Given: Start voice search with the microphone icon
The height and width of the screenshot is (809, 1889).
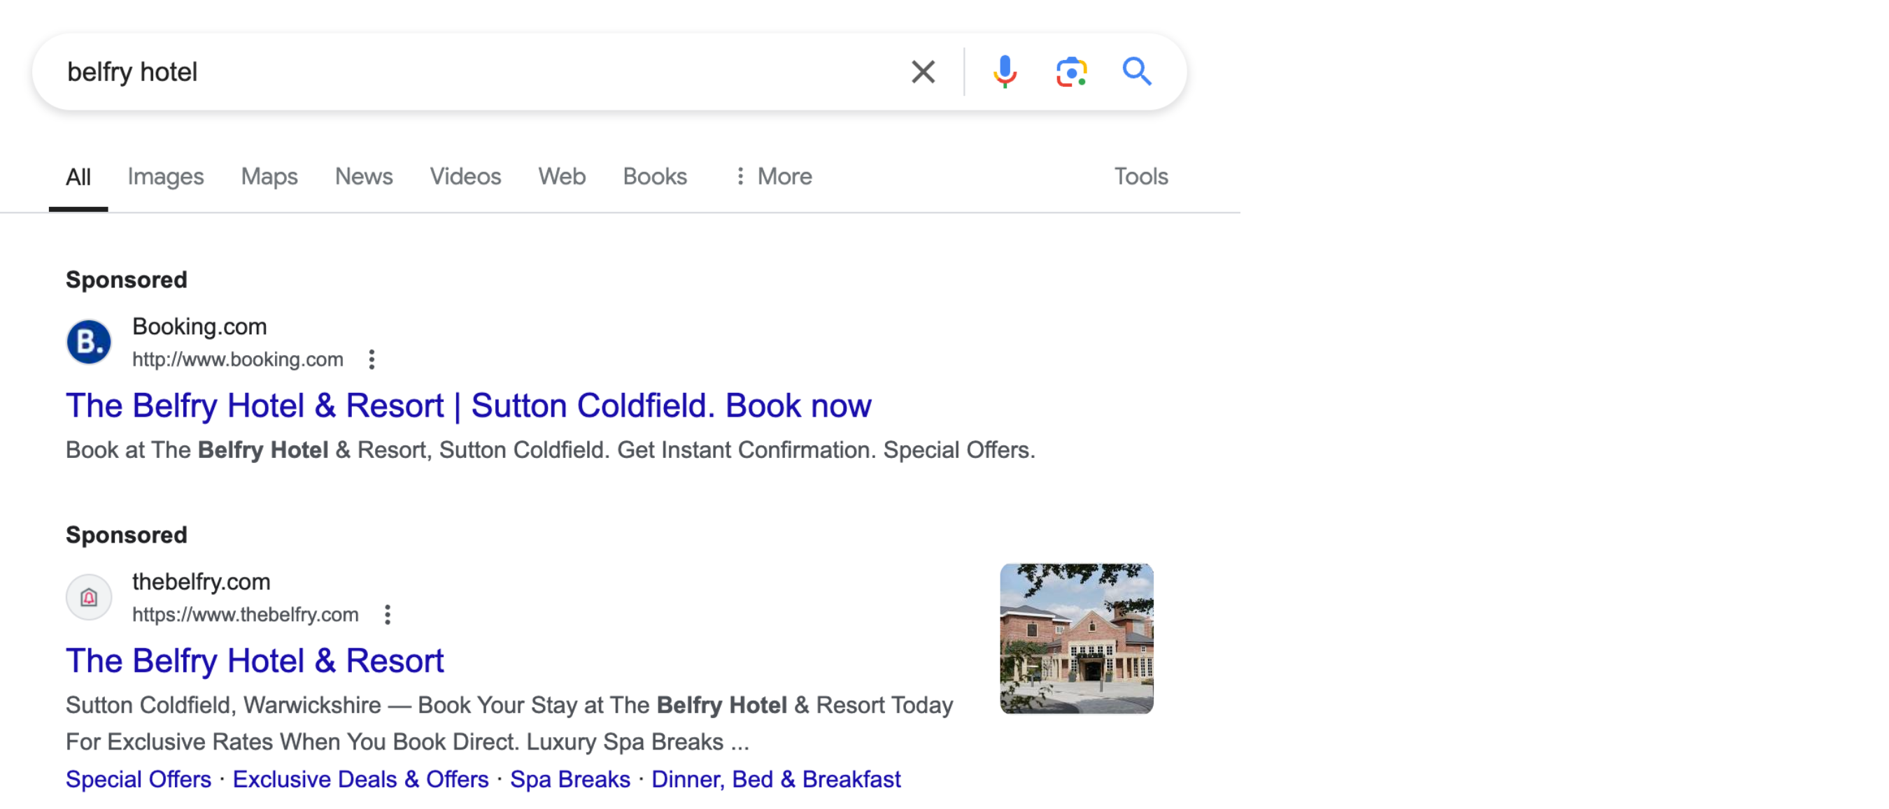Looking at the screenshot, I should point(1005,72).
